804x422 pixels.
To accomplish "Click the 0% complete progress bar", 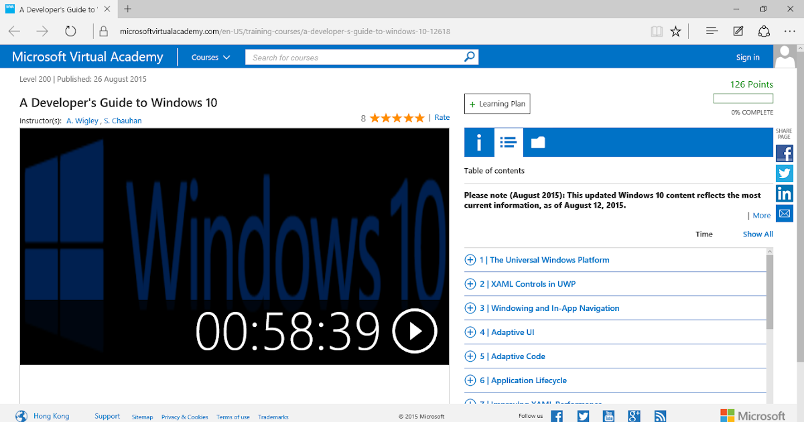I will tap(743, 98).
